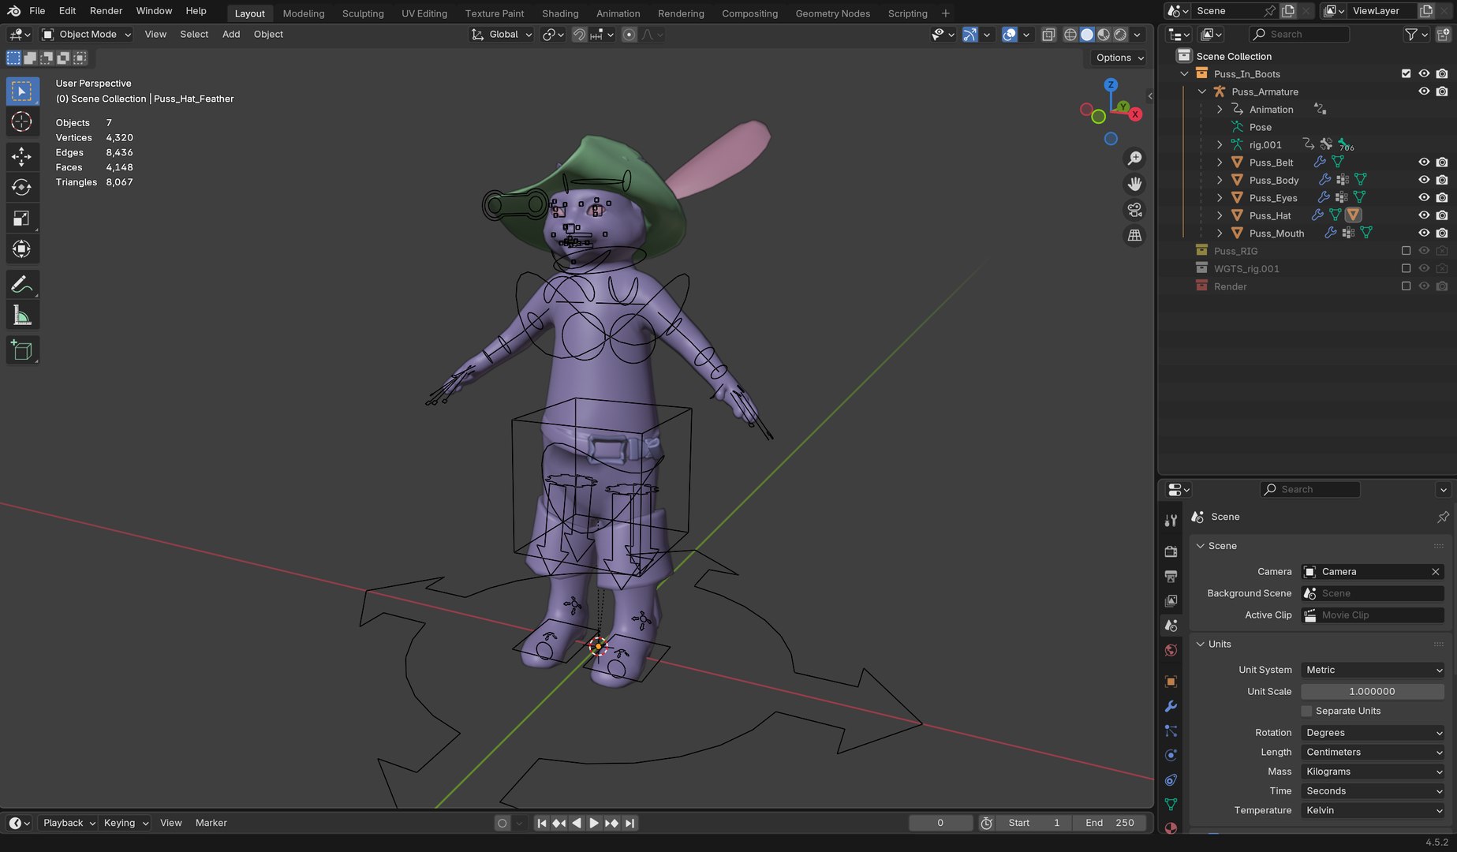
Task: Open the Object properties tab icon
Action: (1171, 682)
